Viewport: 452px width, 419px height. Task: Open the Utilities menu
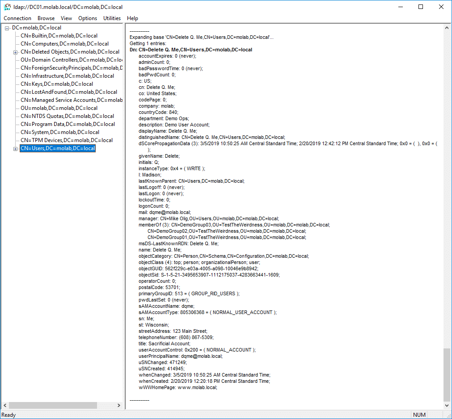[112, 18]
